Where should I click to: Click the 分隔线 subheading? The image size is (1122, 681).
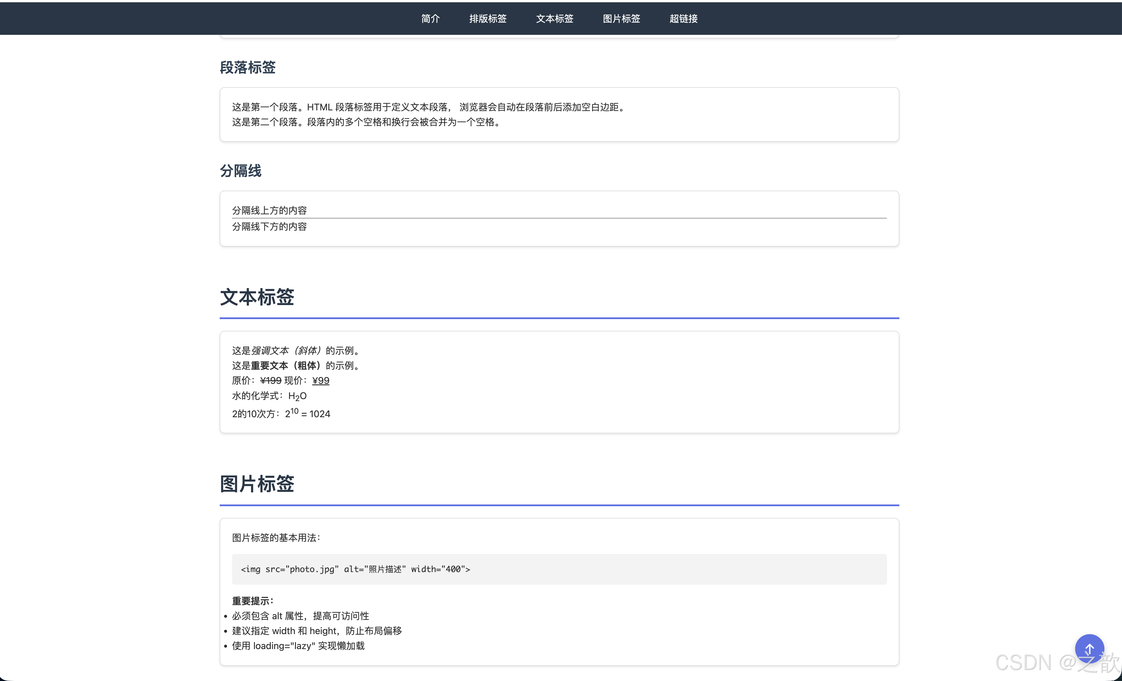pyautogui.click(x=241, y=171)
